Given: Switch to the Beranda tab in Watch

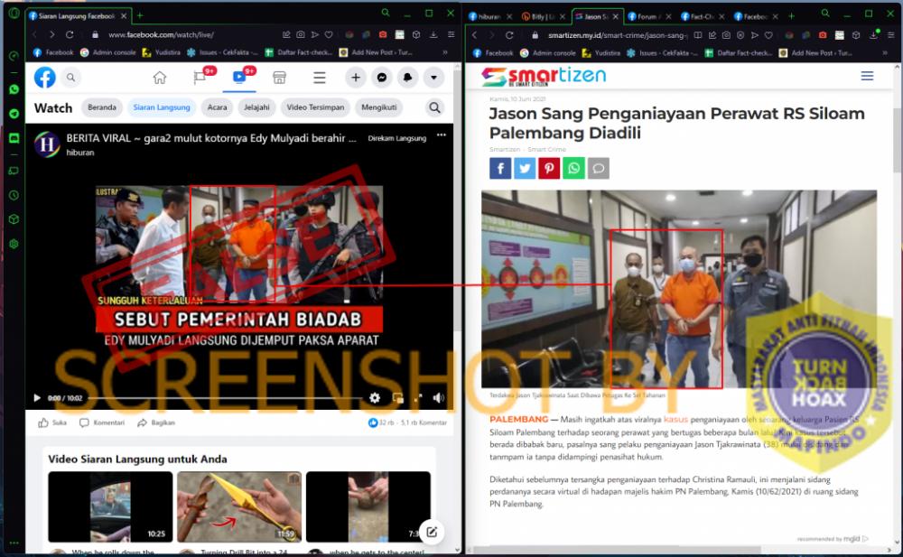Looking at the screenshot, I should click(x=102, y=107).
